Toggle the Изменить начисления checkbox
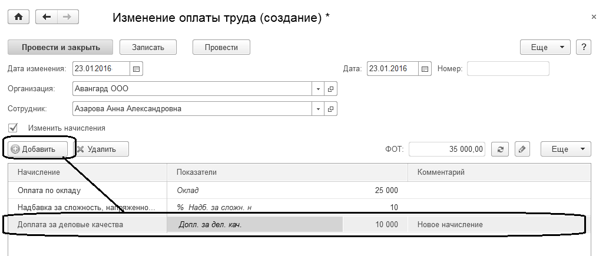 pyautogui.click(x=13, y=128)
